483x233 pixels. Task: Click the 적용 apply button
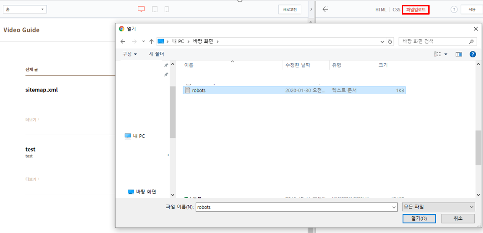click(x=472, y=10)
